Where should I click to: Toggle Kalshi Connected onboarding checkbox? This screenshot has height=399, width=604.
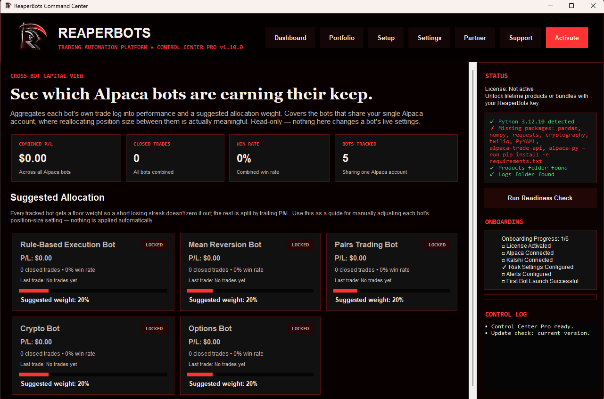pos(503,260)
